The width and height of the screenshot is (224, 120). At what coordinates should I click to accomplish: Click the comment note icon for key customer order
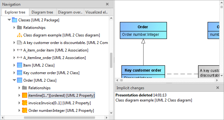[x=20, y=42]
